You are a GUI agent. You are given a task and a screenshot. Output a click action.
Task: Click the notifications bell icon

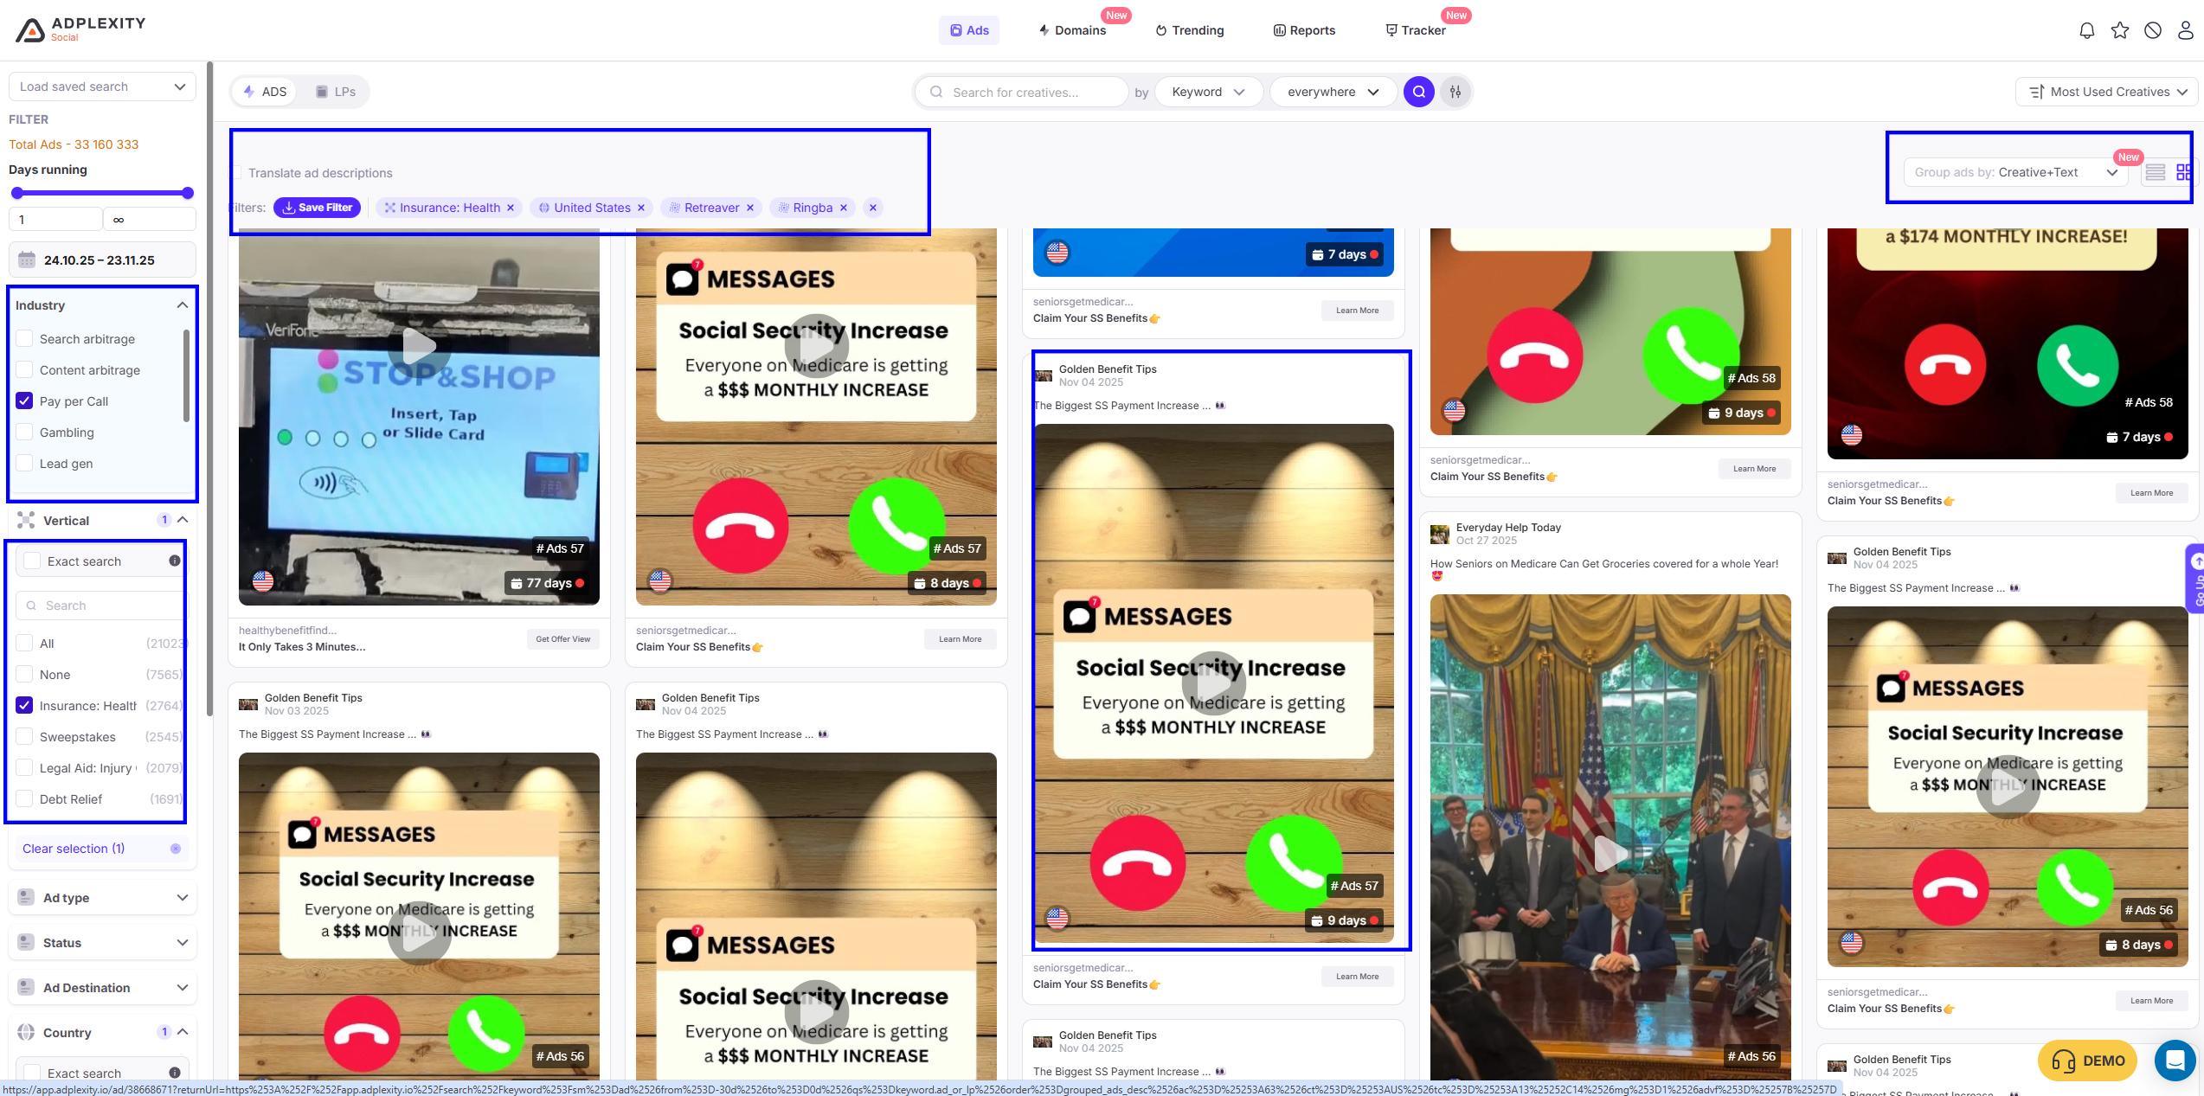2086,30
